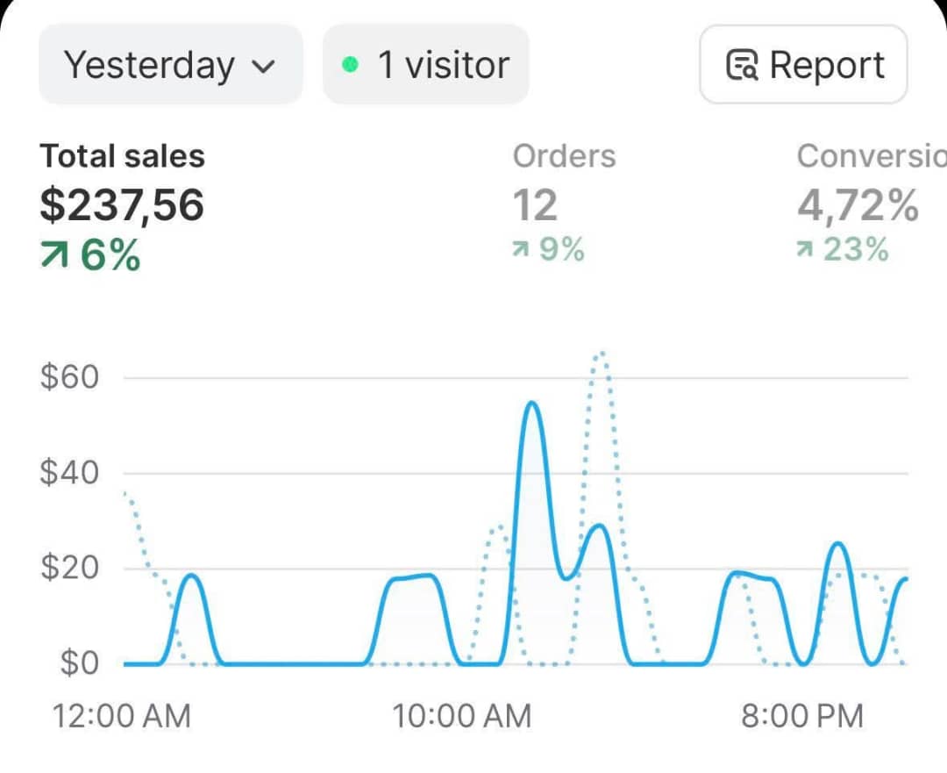
Task: Click the tallest solid blue sales peak
Action: pos(531,404)
